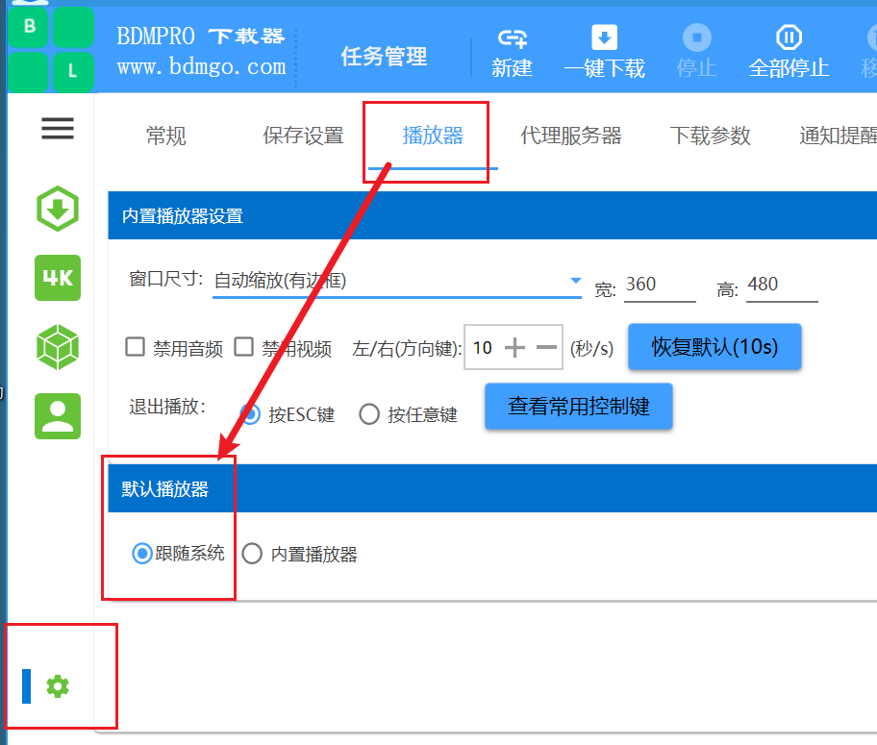Open 任务管理 section
This screenshot has width=877, height=745.
coord(385,57)
